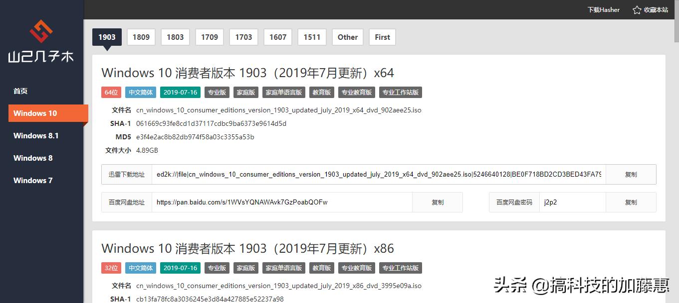Click the 专业工作站版 edition badge
This screenshot has height=303, width=679.
(x=401, y=92)
